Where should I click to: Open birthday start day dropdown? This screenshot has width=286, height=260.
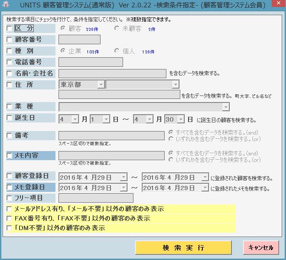tap(106, 119)
